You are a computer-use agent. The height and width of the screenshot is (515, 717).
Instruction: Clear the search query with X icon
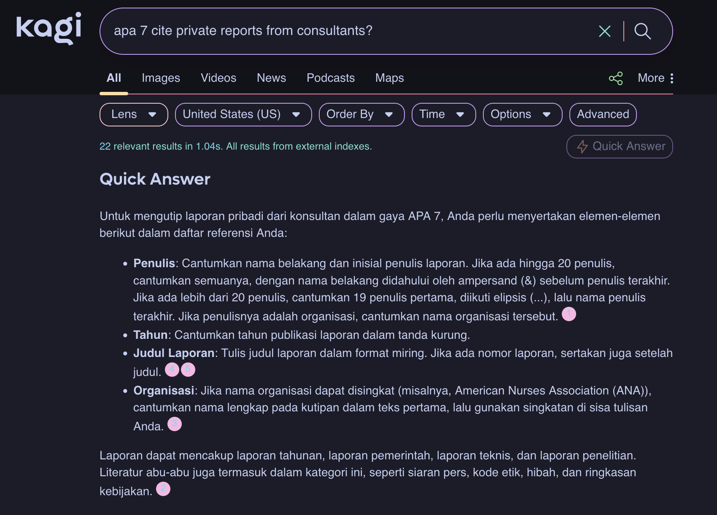click(604, 31)
